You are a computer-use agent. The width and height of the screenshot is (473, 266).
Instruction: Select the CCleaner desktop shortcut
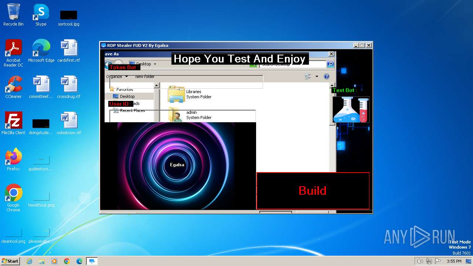13,87
